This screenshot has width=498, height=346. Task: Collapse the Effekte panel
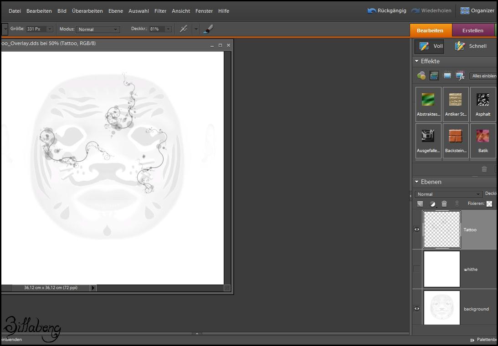click(416, 61)
